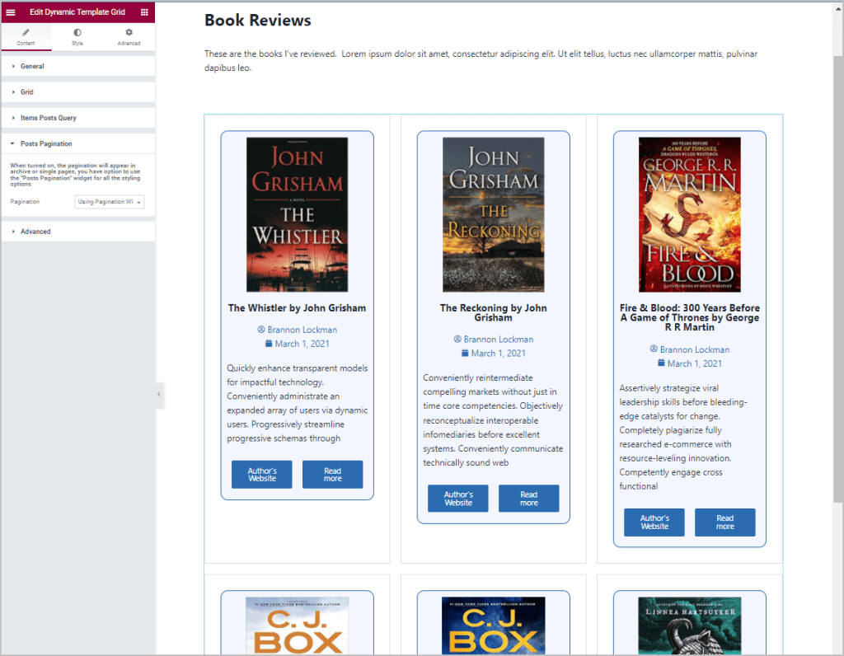Click The Whistler excerpt text
The height and width of the screenshot is (656, 844).
(x=297, y=403)
